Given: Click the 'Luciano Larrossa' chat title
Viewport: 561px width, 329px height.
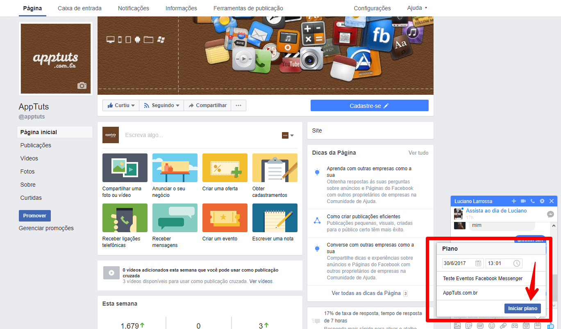Looking at the screenshot, I should pos(473,201).
